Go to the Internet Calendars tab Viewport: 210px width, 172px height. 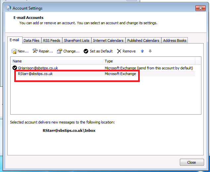[108, 41]
